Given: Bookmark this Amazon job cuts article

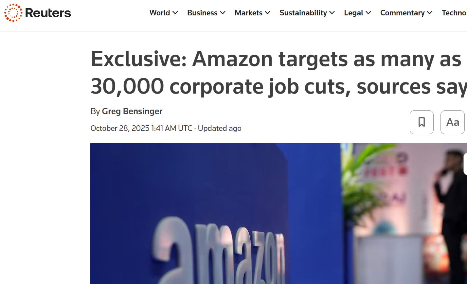Looking at the screenshot, I should pyautogui.click(x=422, y=122).
